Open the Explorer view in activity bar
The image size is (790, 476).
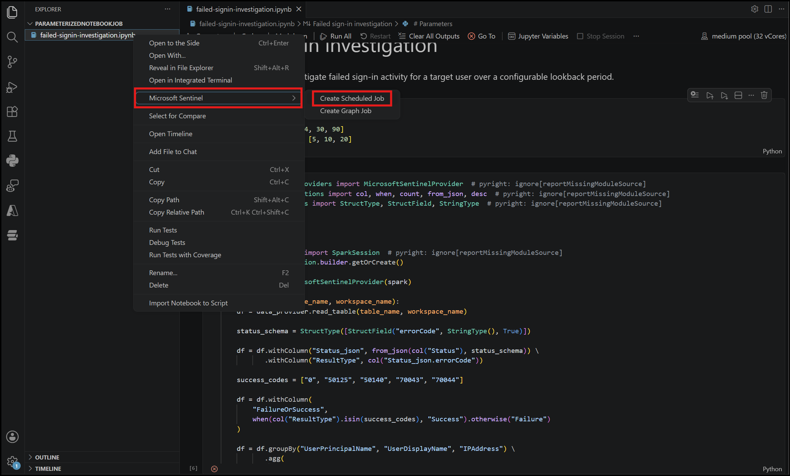click(12, 12)
